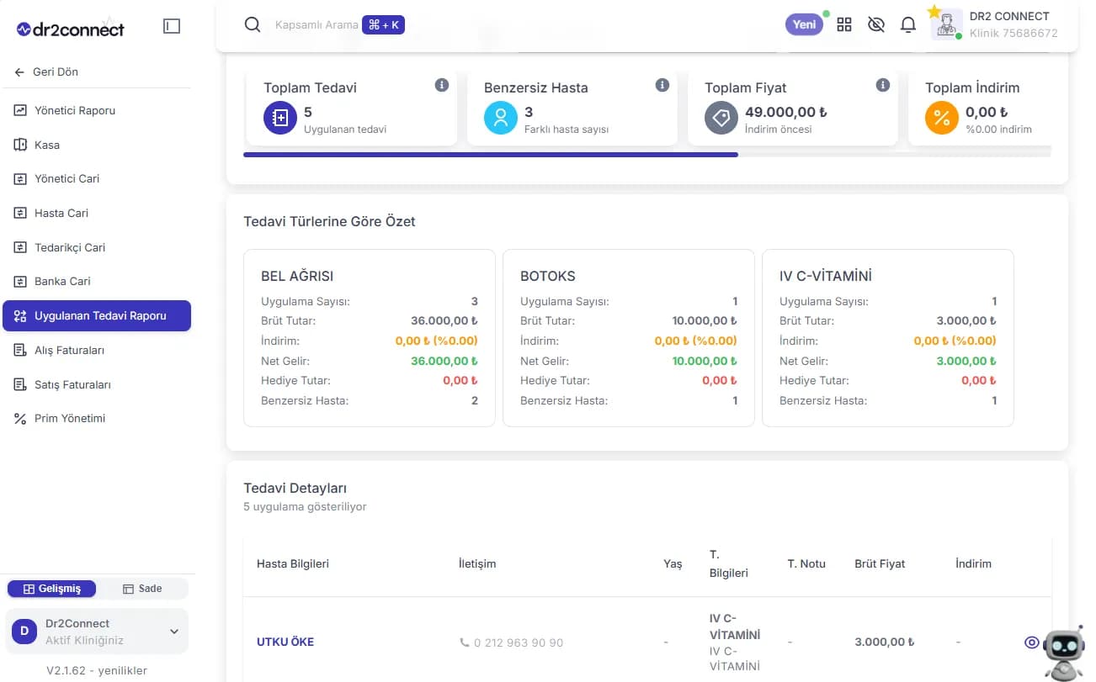The width and height of the screenshot is (1096, 682).
Task: Click the 49.000,00 ₺ total price value
Action: pyautogui.click(x=786, y=112)
